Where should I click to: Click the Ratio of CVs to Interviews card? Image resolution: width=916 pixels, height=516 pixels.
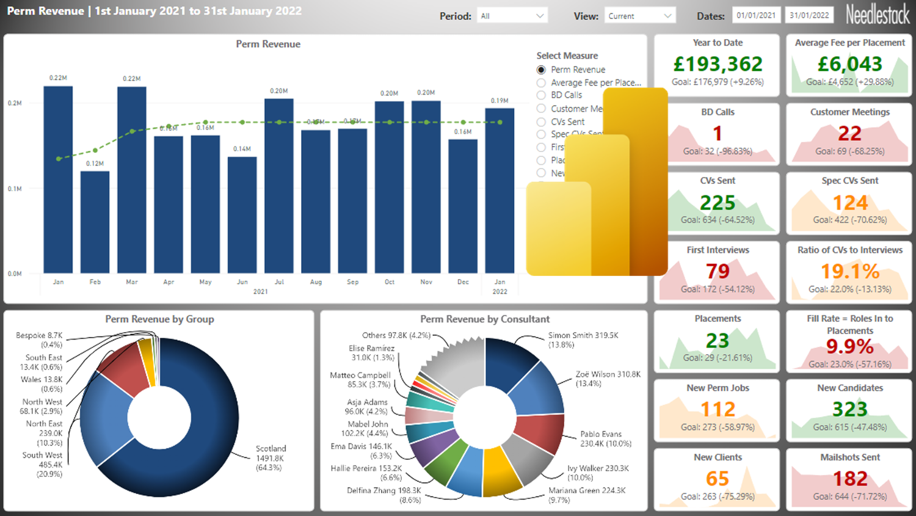849,271
